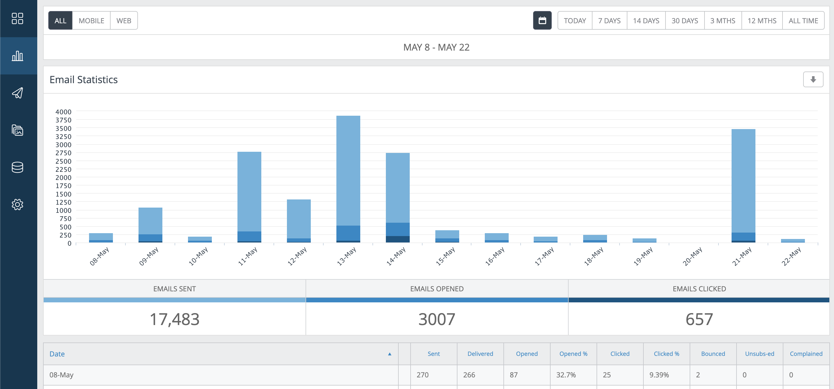Open the dashboard grid icon in sidebar
The height and width of the screenshot is (389, 834).
click(17, 18)
